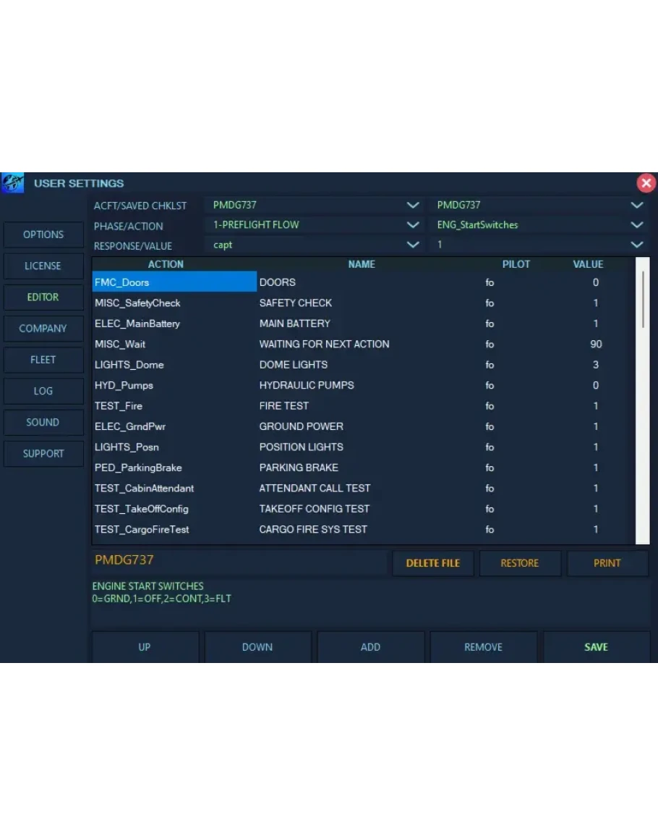Viewport: 658px width, 836px height.
Task: Switch to the OPTIONS section
Action: 43,235
